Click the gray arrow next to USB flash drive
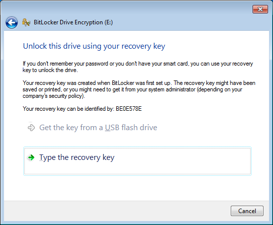This screenshot has width=273, height=225. 31,128
